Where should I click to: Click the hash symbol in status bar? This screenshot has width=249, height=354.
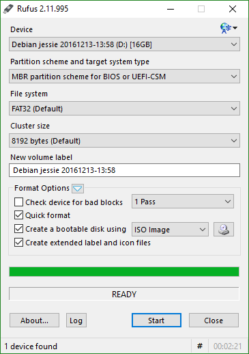(200, 346)
